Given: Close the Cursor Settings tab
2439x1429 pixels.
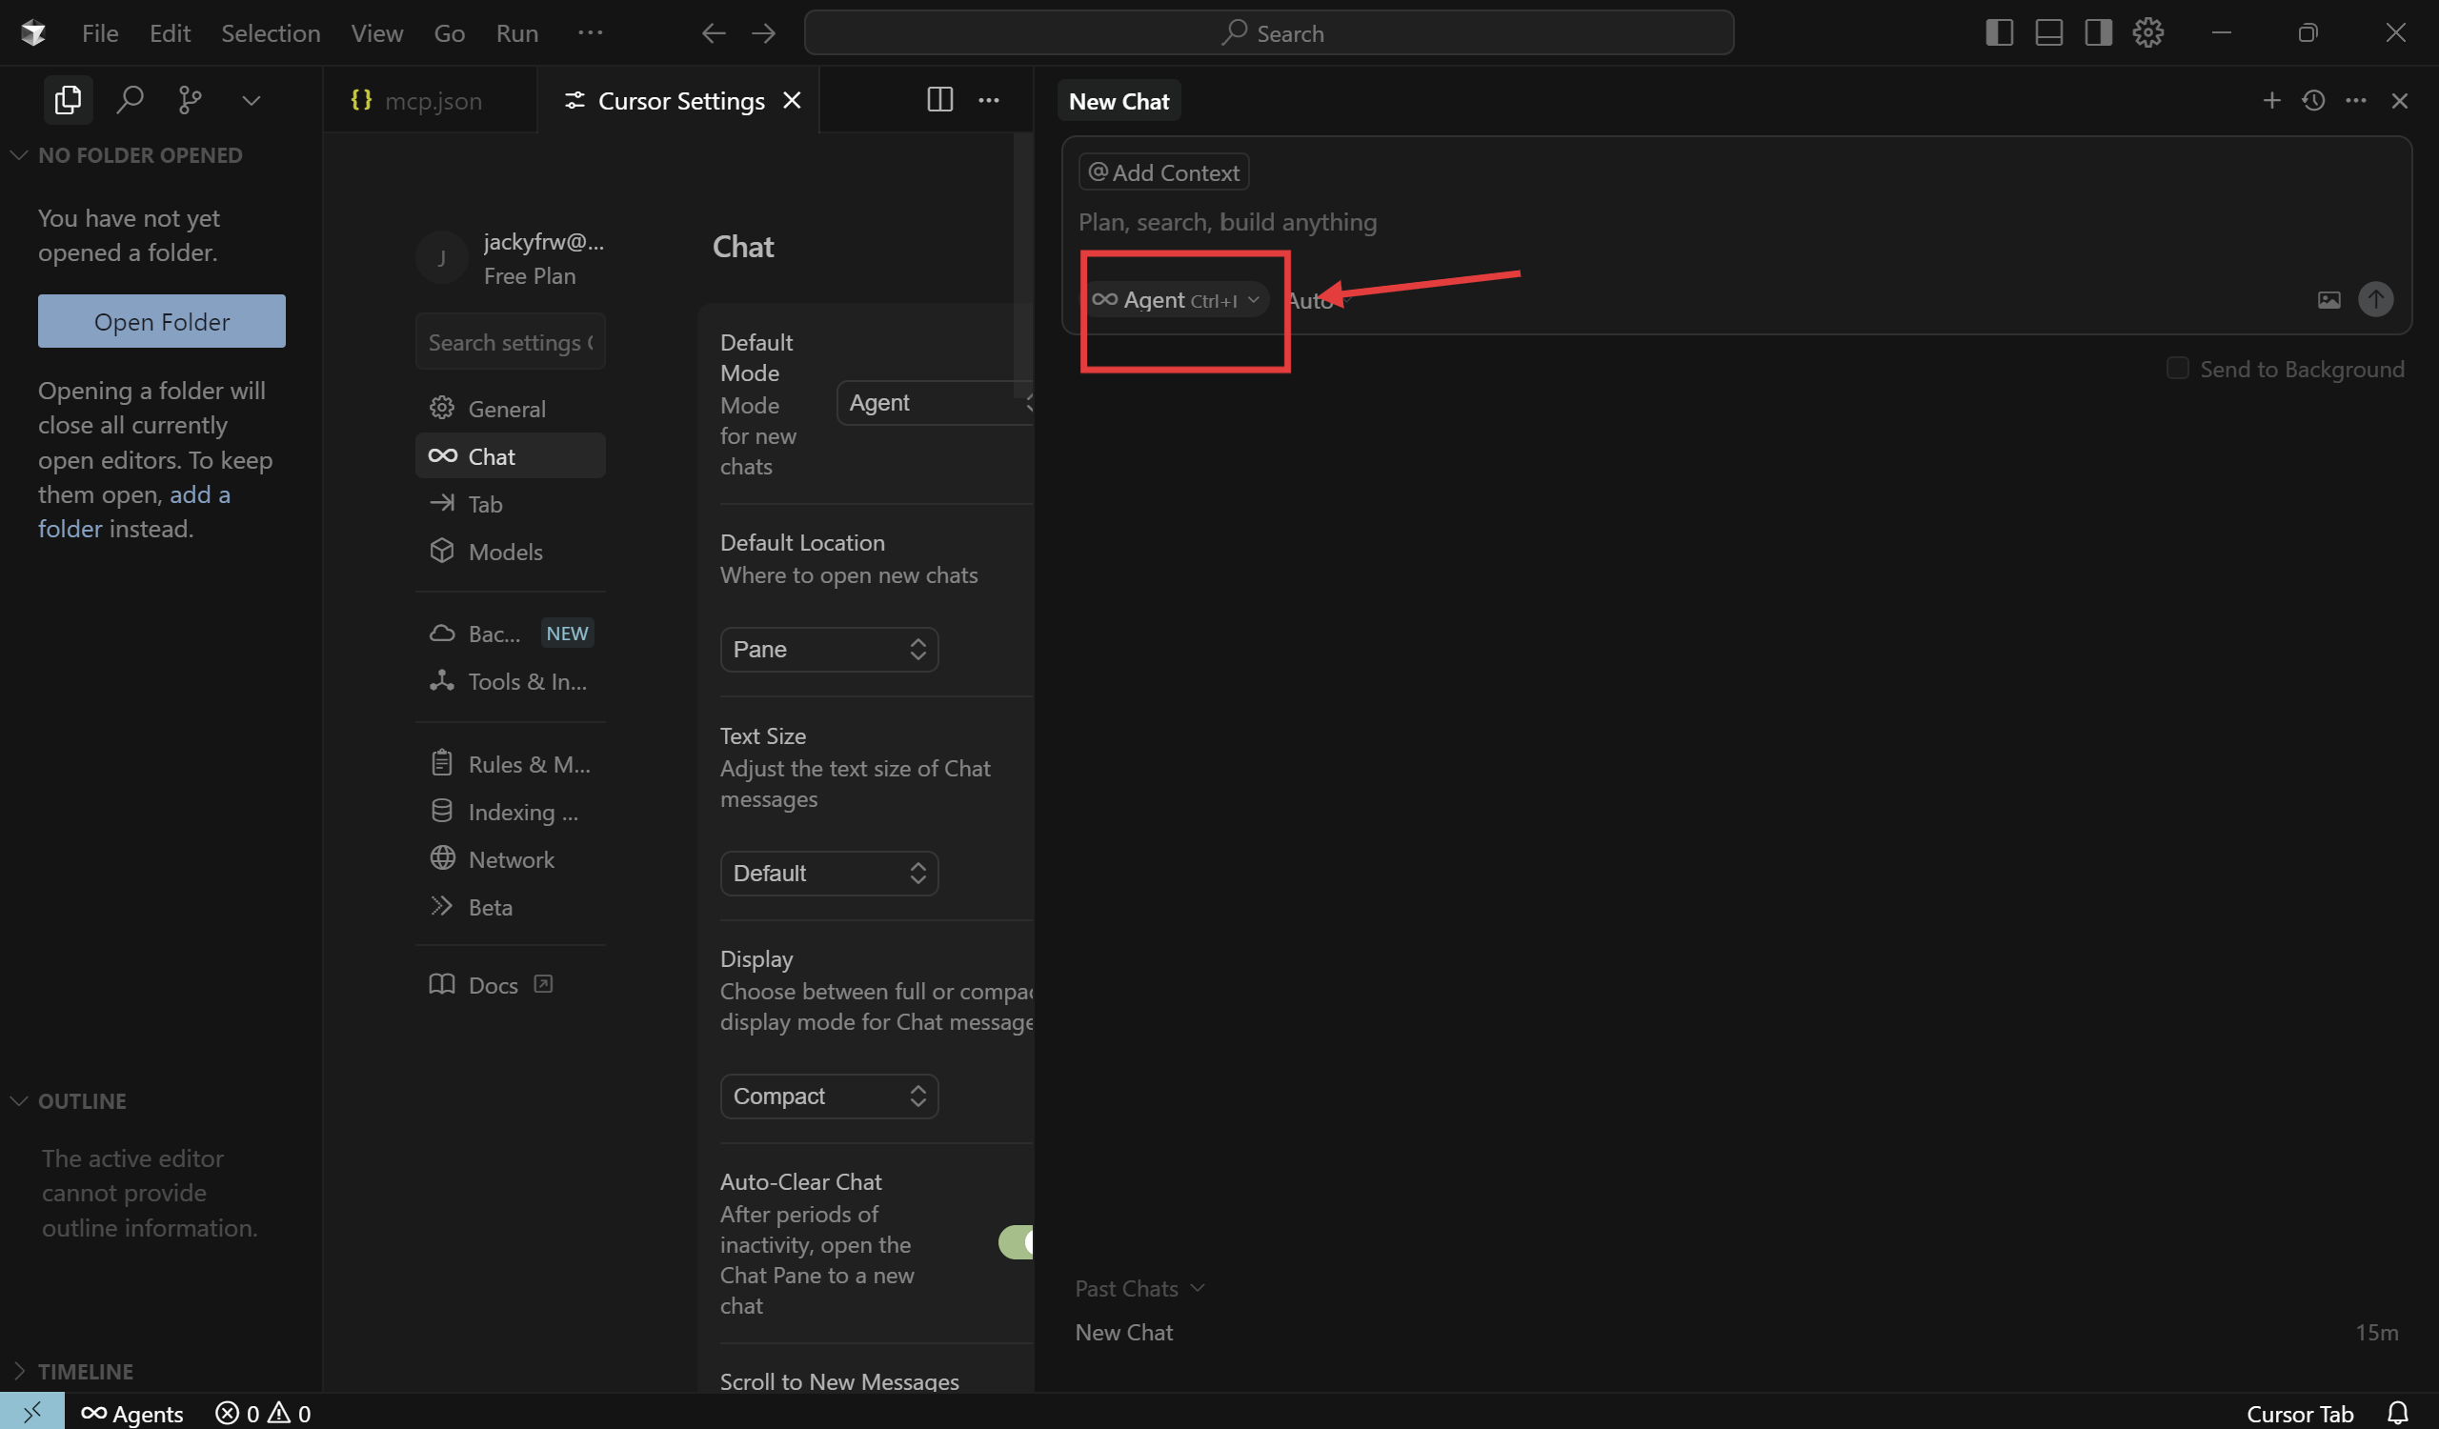Looking at the screenshot, I should (x=792, y=100).
